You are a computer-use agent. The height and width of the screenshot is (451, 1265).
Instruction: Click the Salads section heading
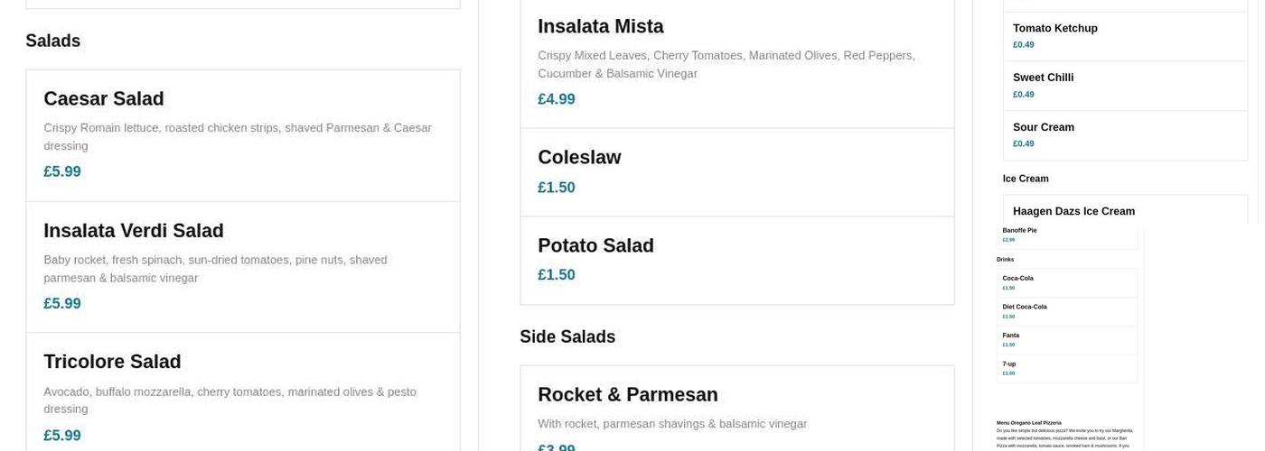click(x=53, y=41)
